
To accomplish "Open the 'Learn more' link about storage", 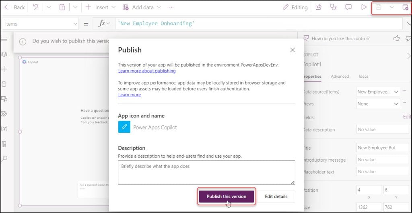I will (x=130, y=95).
